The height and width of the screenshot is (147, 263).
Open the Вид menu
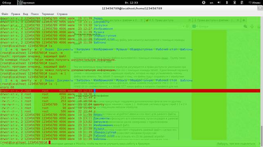coord(25,14)
